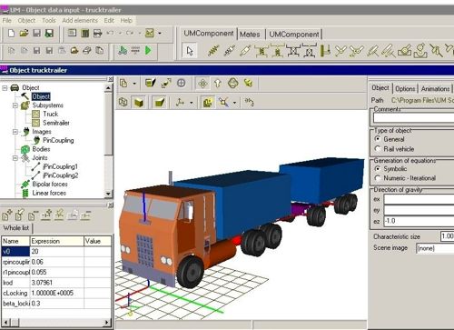Image resolution: width=454 pixels, height=330 pixels.
Task: Click the tree panel scroll-down arrow
Action: point(108,194)
